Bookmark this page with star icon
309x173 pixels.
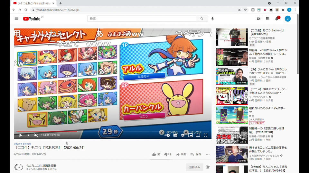245,10
